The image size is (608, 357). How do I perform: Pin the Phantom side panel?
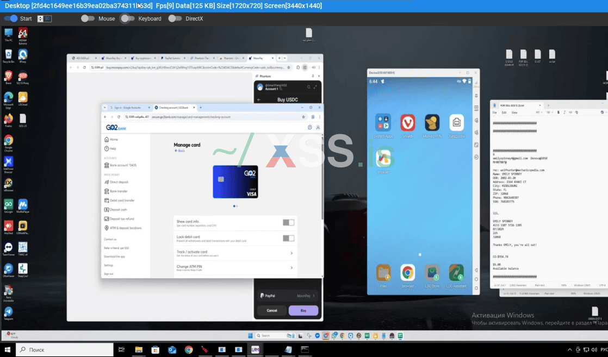[x=313, y=76]
